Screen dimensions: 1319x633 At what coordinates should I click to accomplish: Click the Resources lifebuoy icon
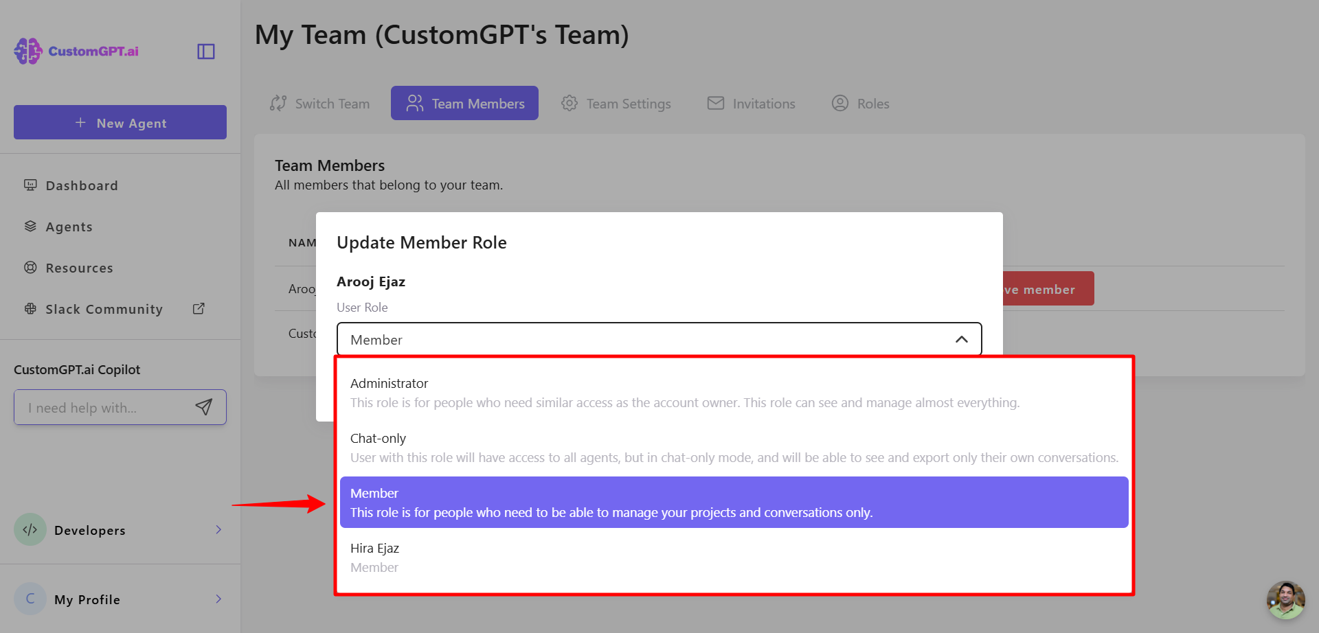coord(30,267)
